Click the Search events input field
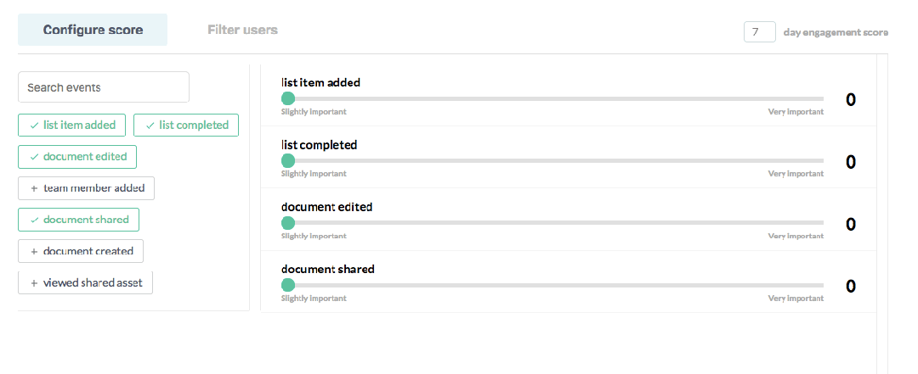Image resolution: width=918 pixels, height=374 pixels. (x=104, y=87)
